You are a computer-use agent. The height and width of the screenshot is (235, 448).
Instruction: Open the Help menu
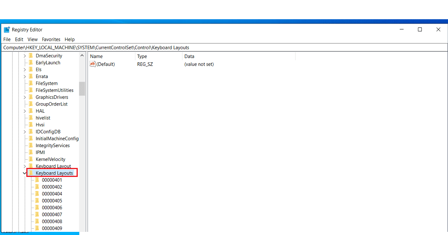(x=69, y=39)
